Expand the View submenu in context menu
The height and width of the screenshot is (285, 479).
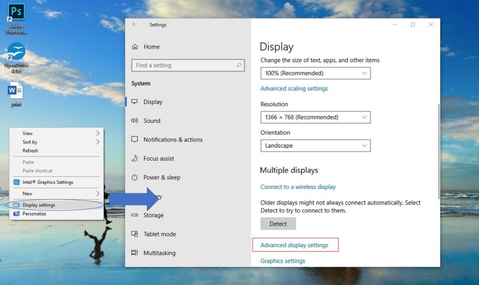click(56, 133)
